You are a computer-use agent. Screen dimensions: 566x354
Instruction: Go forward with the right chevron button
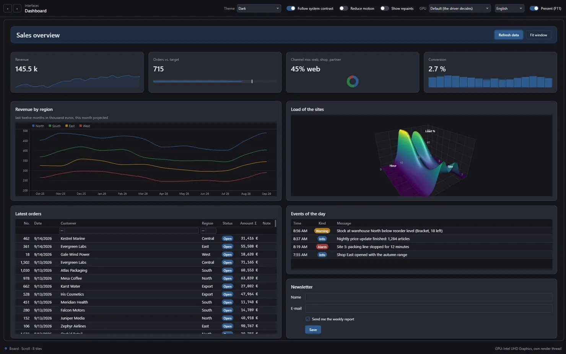[17, 8]
